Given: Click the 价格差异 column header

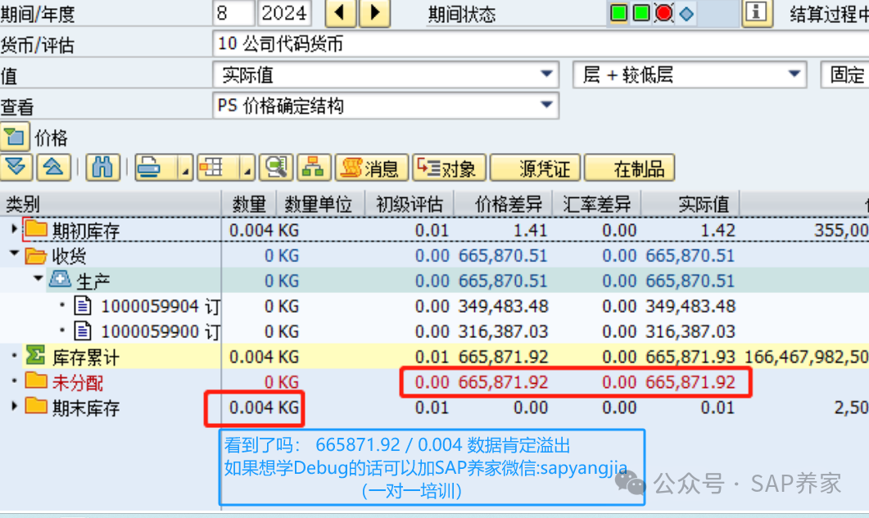Looking at the screenshot, I should coord(503,205).
